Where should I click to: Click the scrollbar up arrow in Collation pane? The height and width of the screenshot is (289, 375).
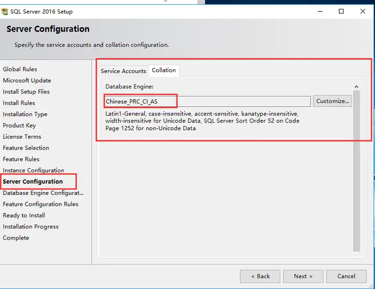click(x=356, y=87)
